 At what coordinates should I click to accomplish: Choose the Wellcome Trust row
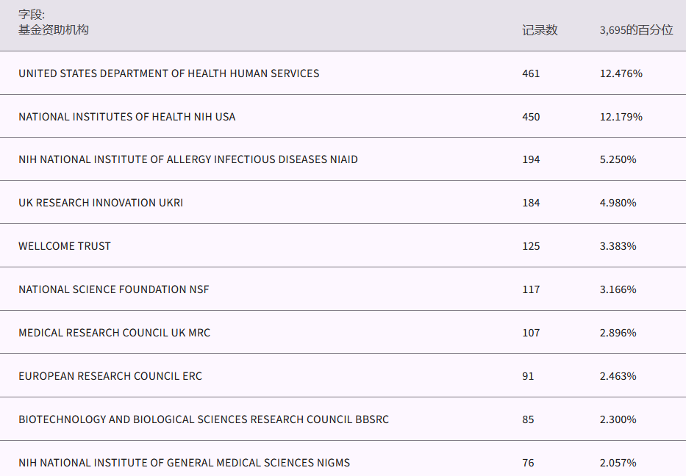[65, 246]
